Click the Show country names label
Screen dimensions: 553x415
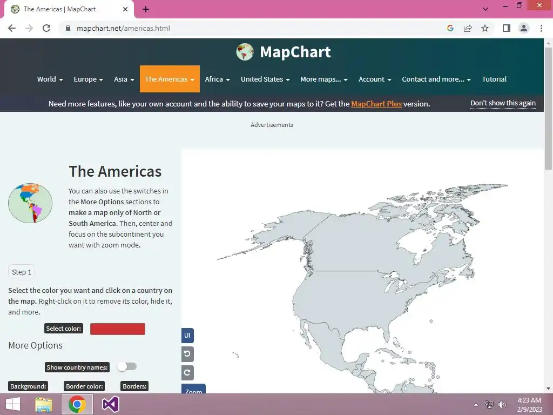pos(77,367)
